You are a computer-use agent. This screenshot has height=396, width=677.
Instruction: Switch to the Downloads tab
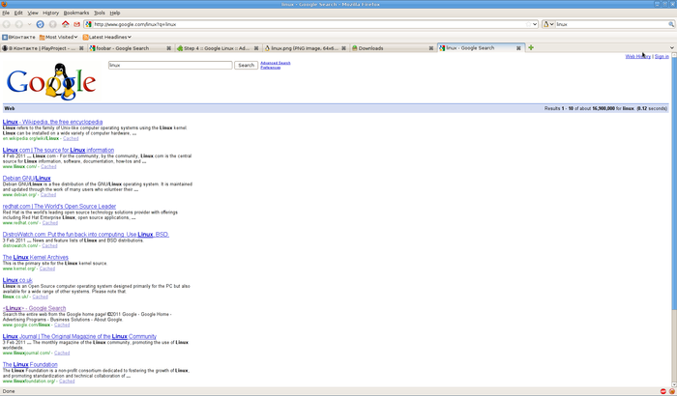393,48
